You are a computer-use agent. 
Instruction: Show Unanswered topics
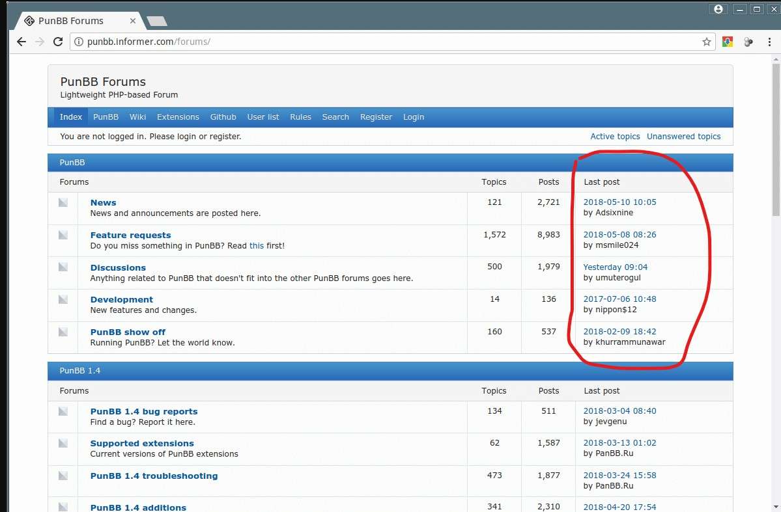pos(683,137)
